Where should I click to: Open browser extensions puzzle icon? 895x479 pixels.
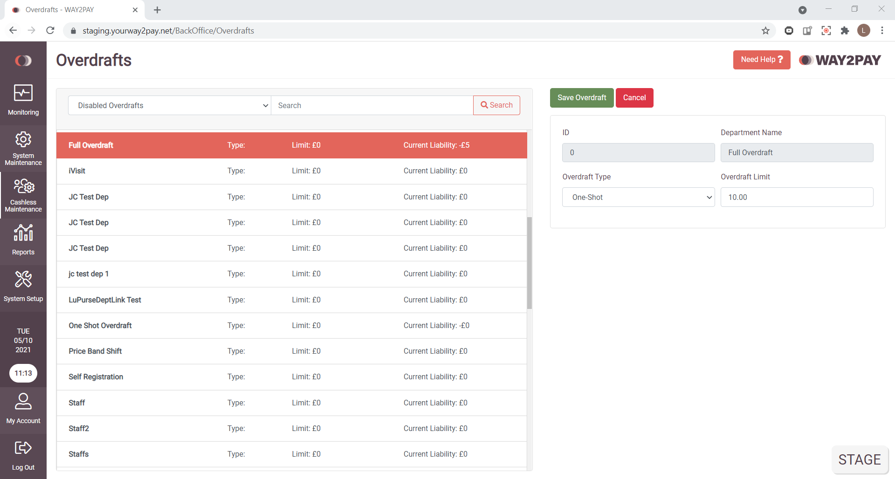coord(845,31)
